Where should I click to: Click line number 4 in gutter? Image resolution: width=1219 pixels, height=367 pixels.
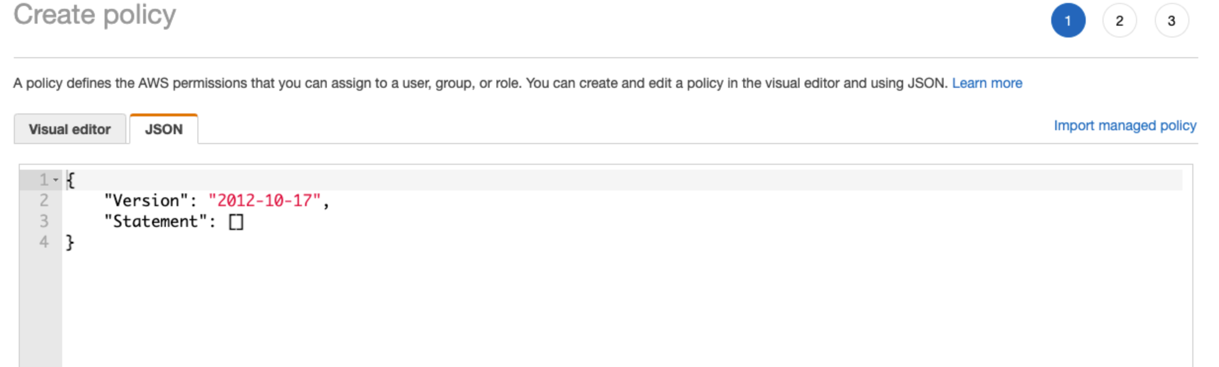[44, 242]
